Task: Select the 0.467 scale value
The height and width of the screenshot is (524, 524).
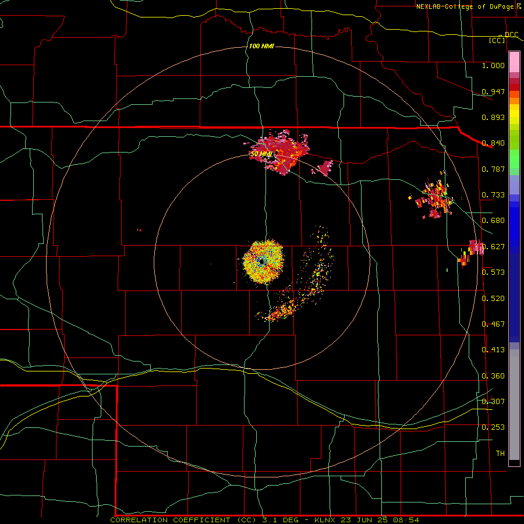Action: coord(493,324)
